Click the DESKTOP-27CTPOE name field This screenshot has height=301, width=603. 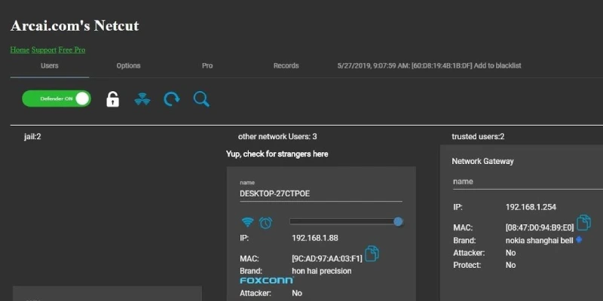point(320,193)
